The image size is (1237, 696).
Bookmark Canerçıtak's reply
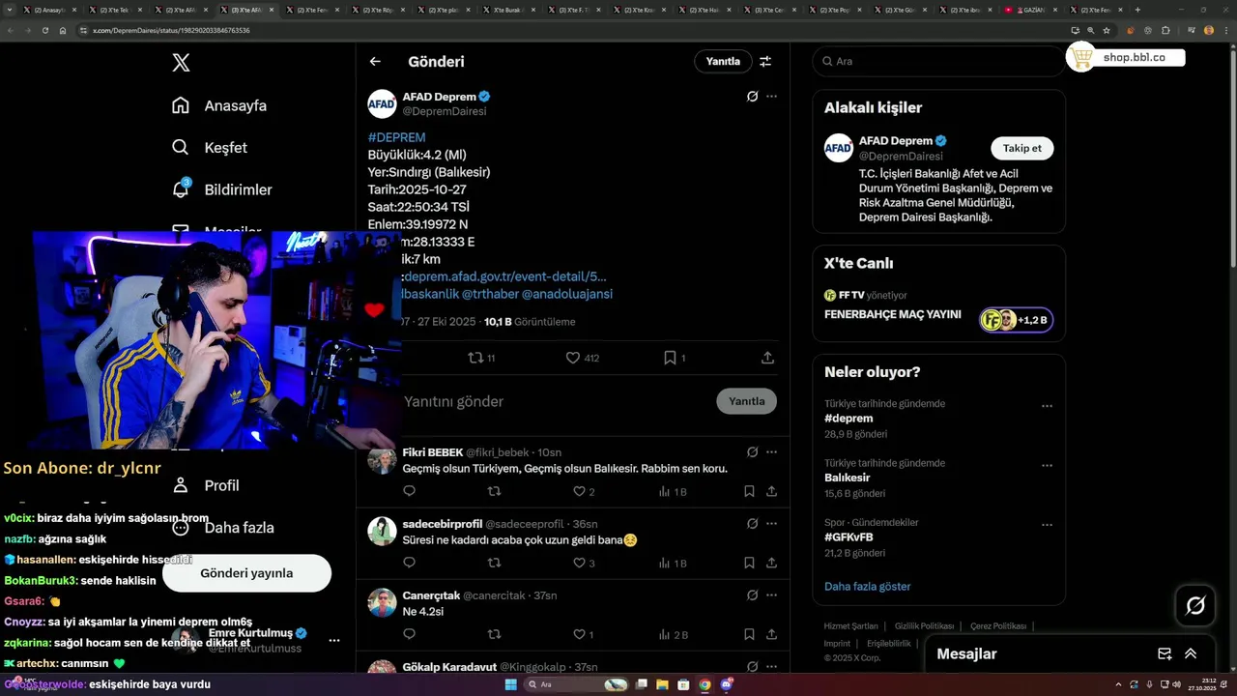click(749, 634)
